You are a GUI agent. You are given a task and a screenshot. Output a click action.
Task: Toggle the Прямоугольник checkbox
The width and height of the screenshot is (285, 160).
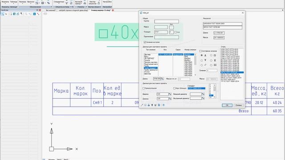(x=143, y=88)
